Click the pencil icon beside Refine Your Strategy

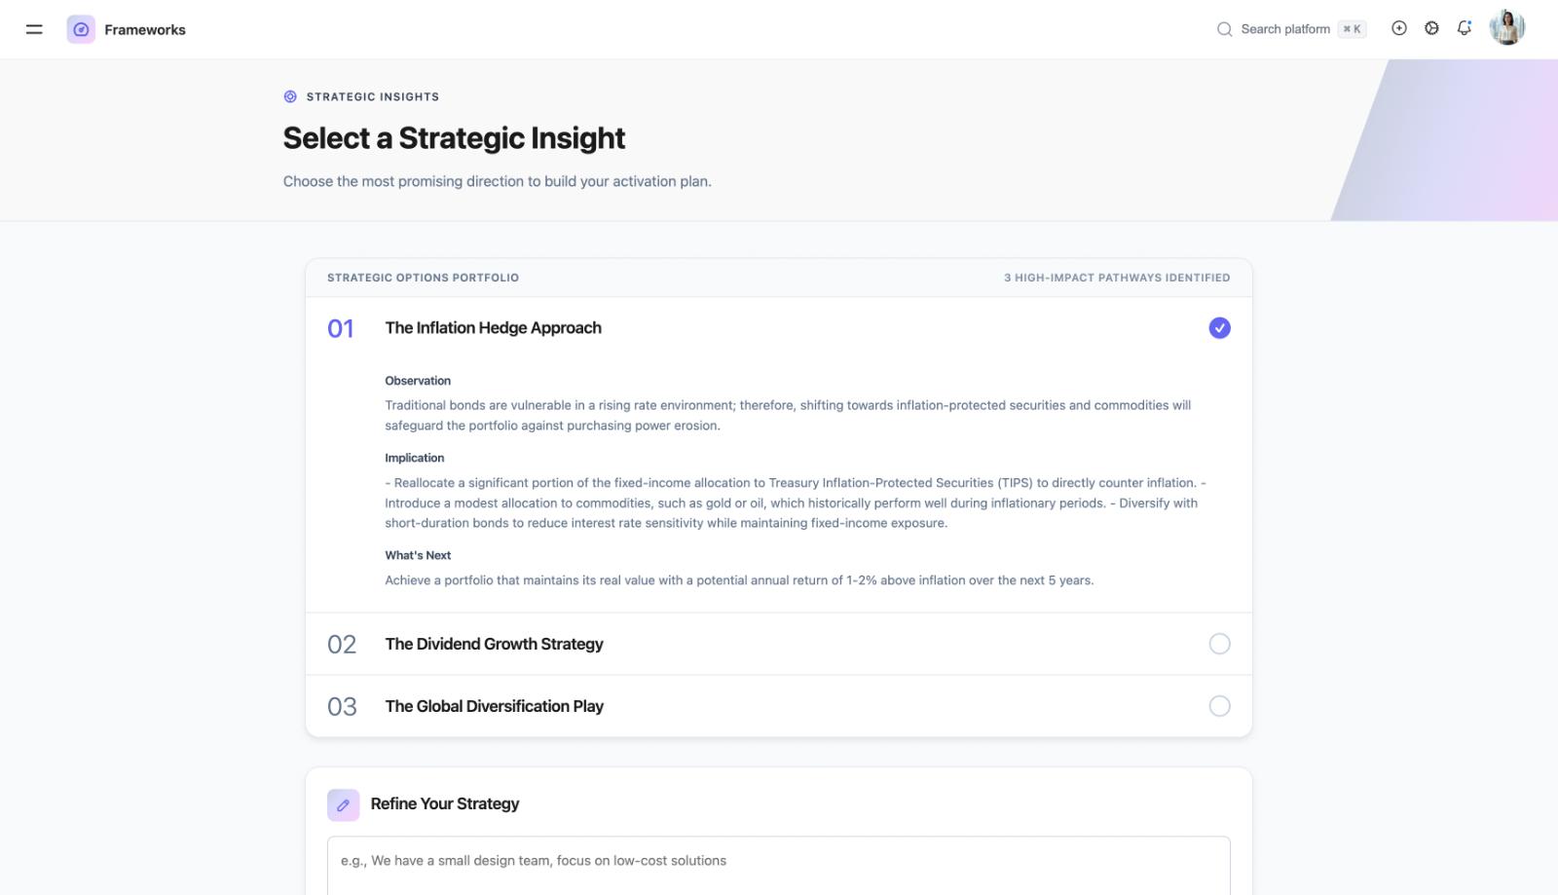click(342, 804)
